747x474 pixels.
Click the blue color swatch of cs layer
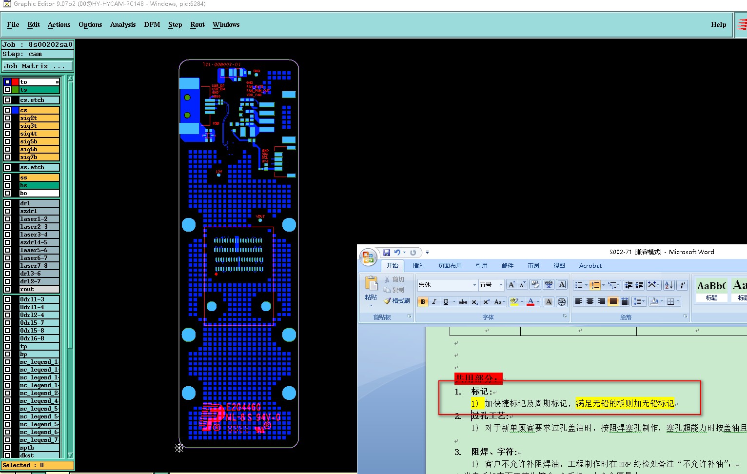[x=15, y=110]
